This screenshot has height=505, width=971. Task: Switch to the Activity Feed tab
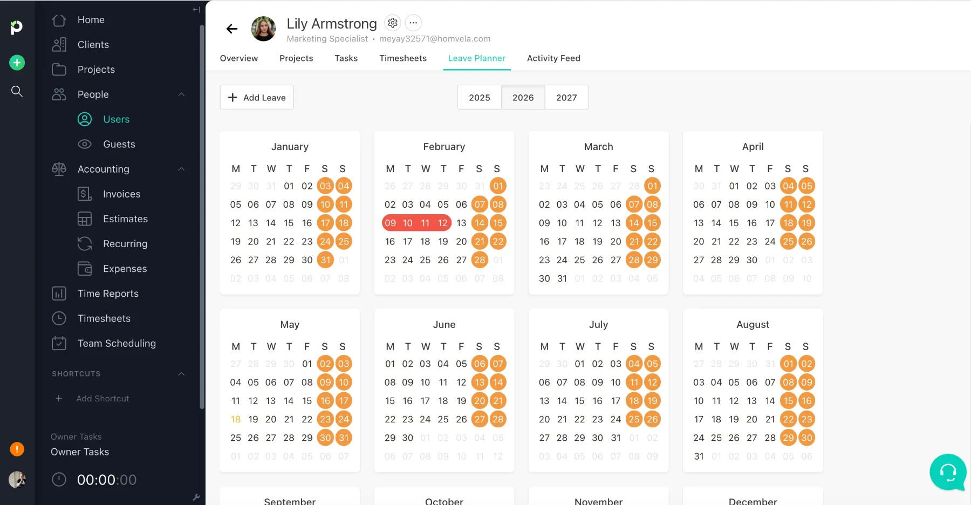[x=553, y=58]
